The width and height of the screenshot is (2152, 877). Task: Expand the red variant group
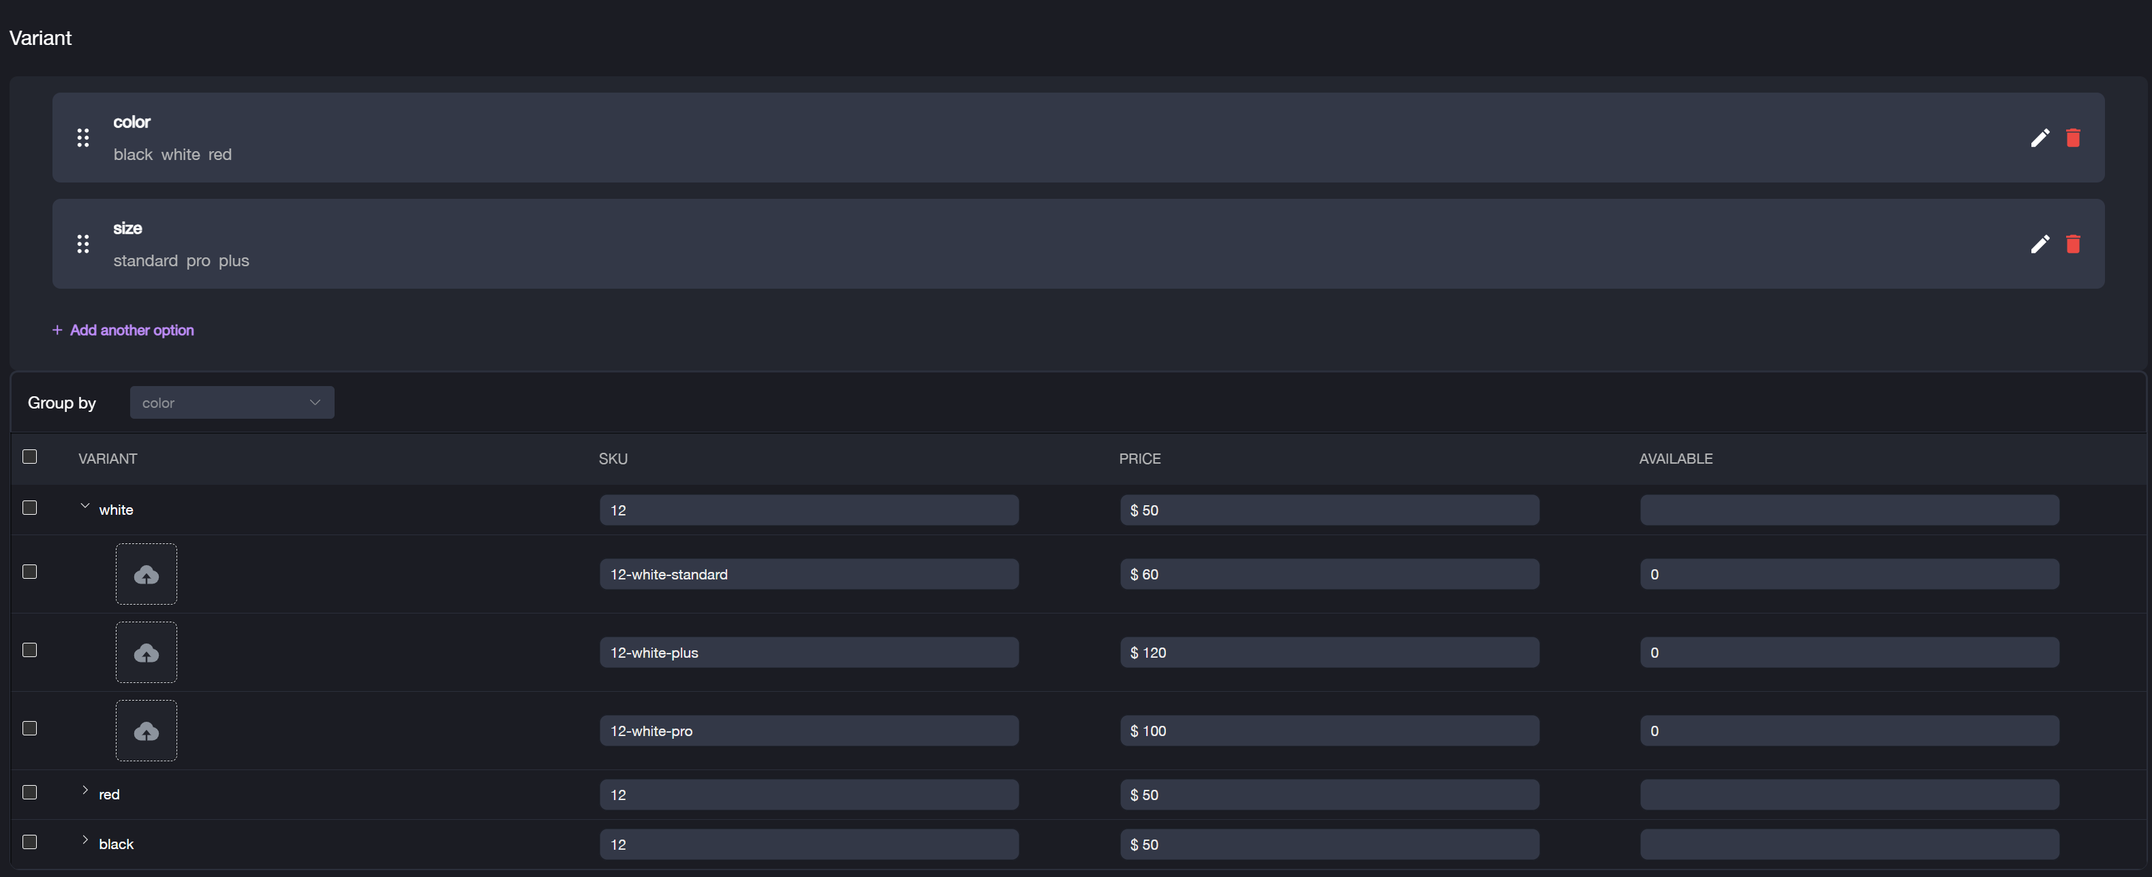pos(85,791)
